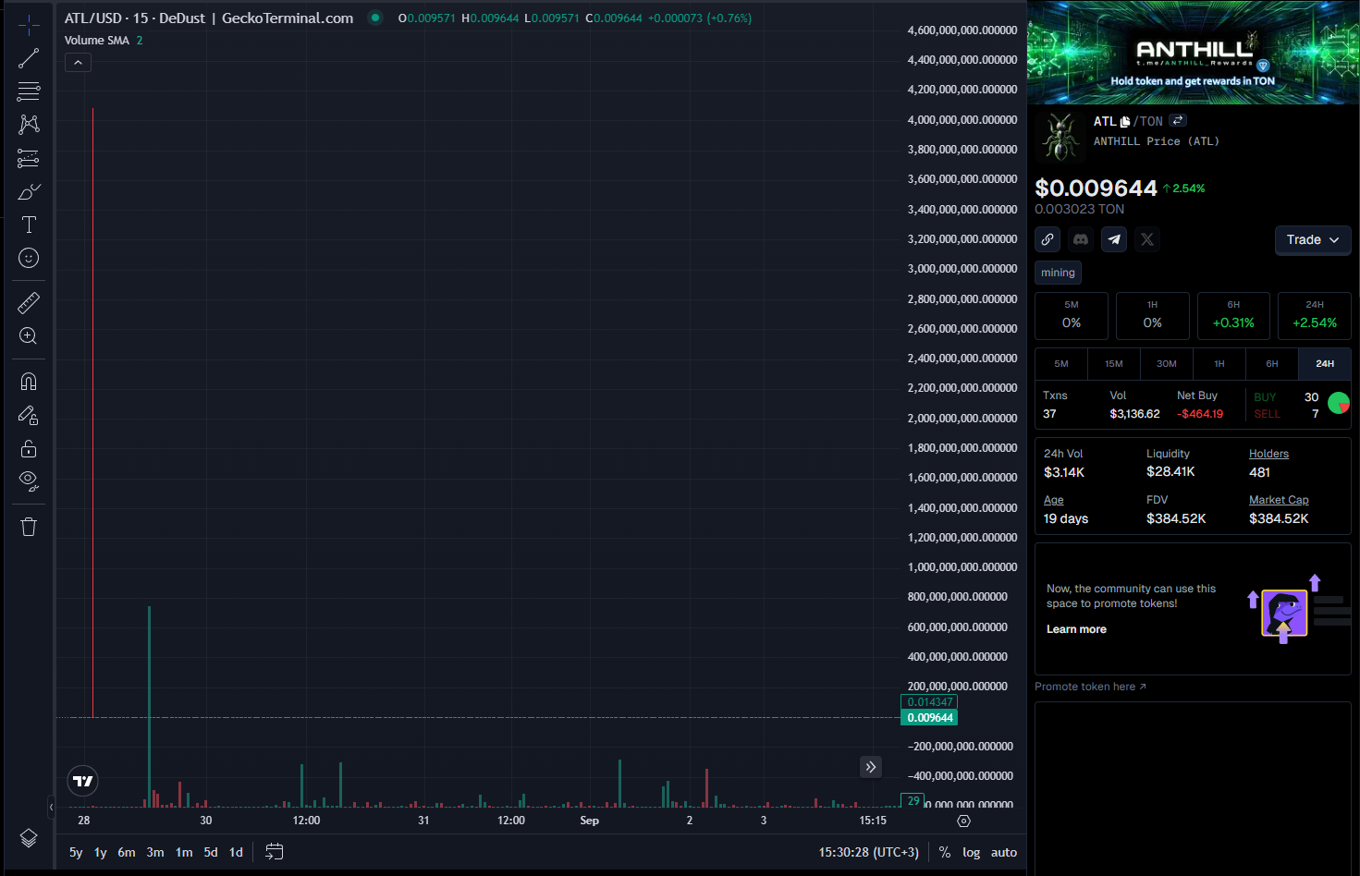Open the object tree layers panel
1360x876 pixels.
[x=29, y=838]
